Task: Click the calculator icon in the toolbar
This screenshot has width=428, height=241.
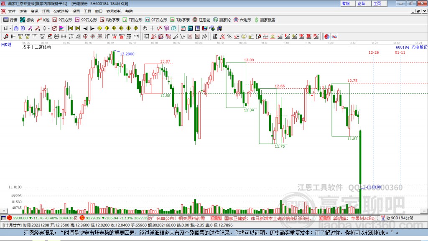Action: click(190, 28)
